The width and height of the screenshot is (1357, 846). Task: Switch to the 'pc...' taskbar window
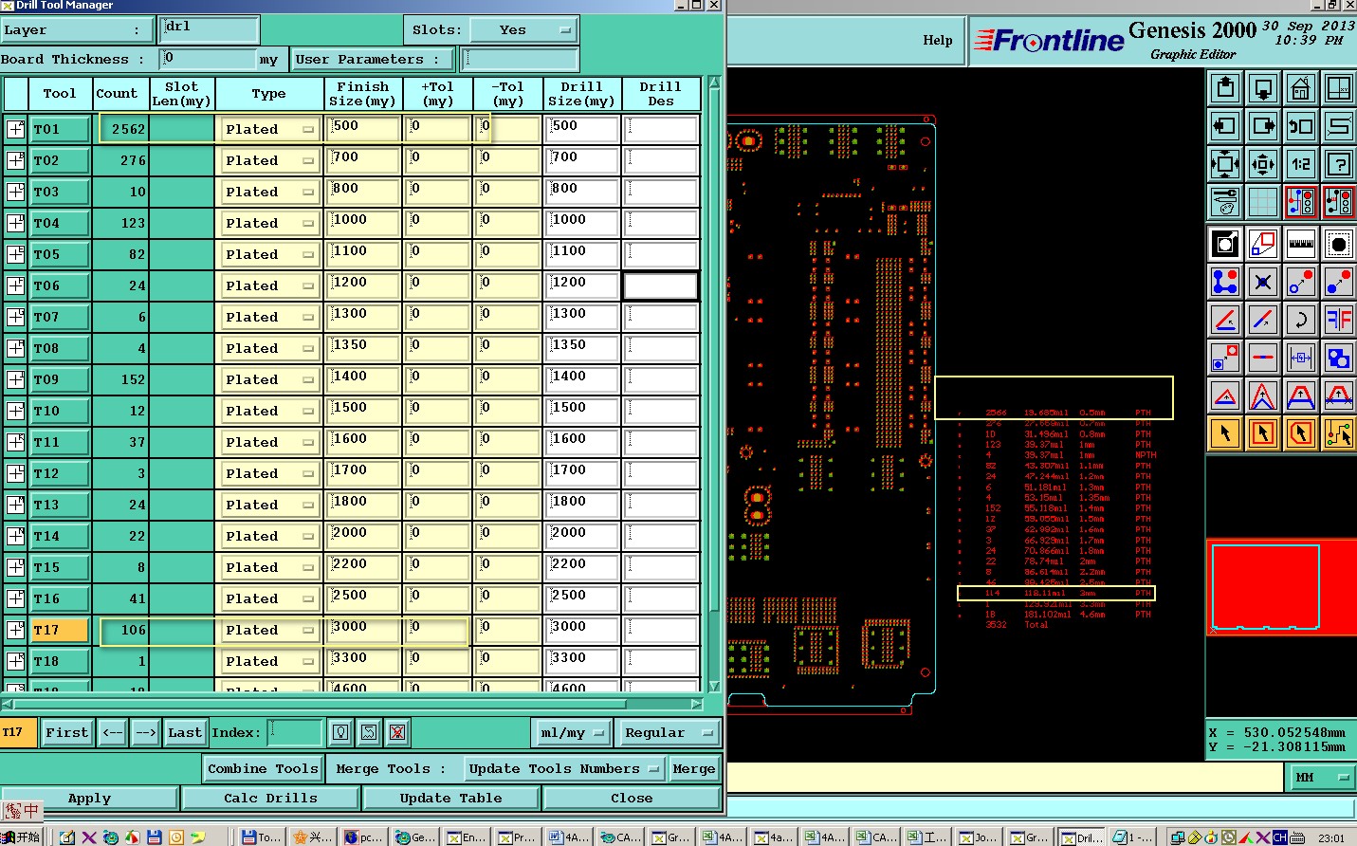click(x=363, y=837)
